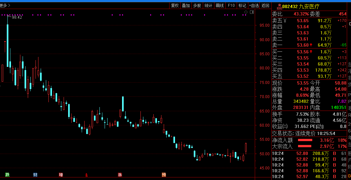The image size is (351, 180).
Task: Switch to 多股 multi-stock view
Action: tap(197, 5)
